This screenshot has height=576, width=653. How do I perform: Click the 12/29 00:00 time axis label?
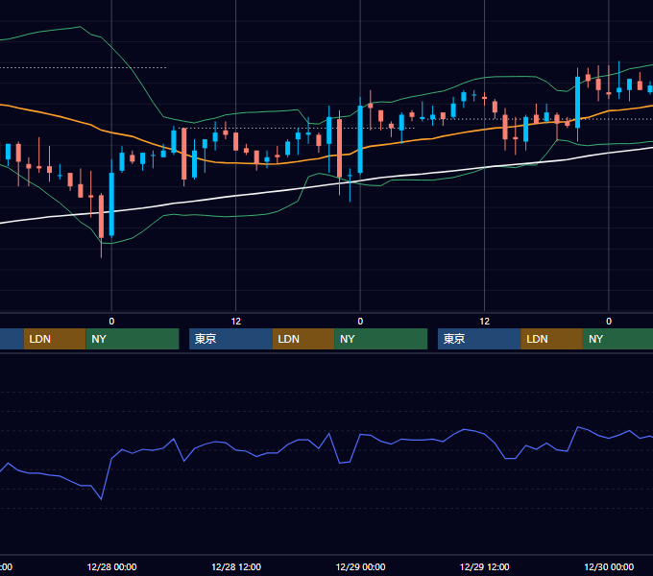(x=360, y=566)
